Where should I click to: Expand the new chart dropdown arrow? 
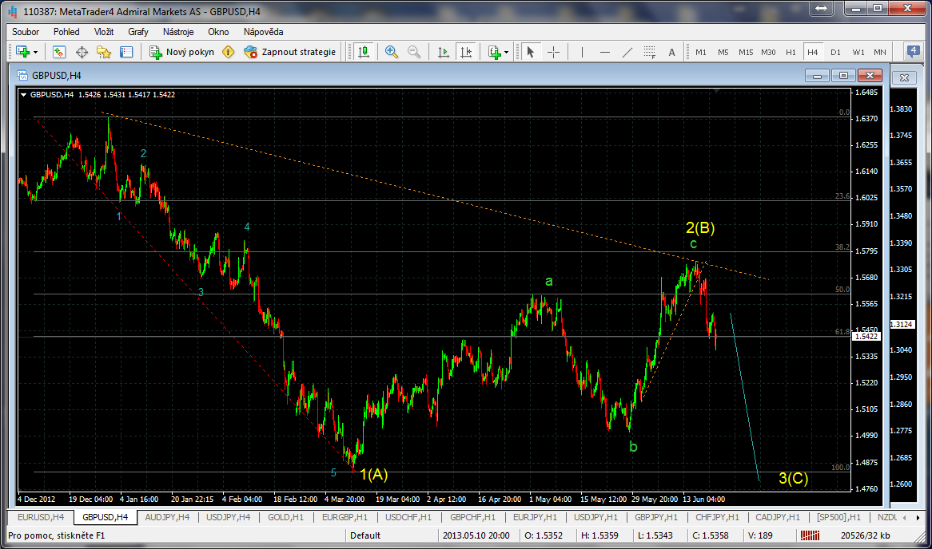click(36, 52)
